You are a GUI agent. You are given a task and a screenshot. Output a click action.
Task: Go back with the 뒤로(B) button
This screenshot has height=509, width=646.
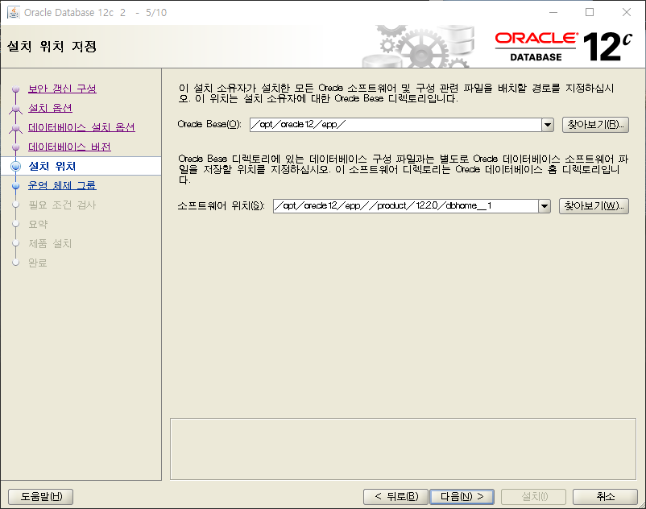coord(396,497)
